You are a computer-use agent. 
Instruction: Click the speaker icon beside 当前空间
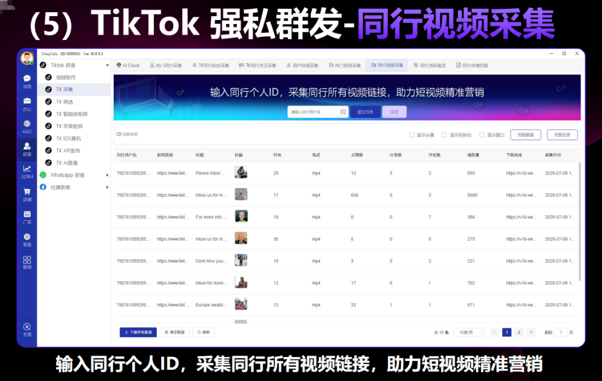(x=119, y=135)
